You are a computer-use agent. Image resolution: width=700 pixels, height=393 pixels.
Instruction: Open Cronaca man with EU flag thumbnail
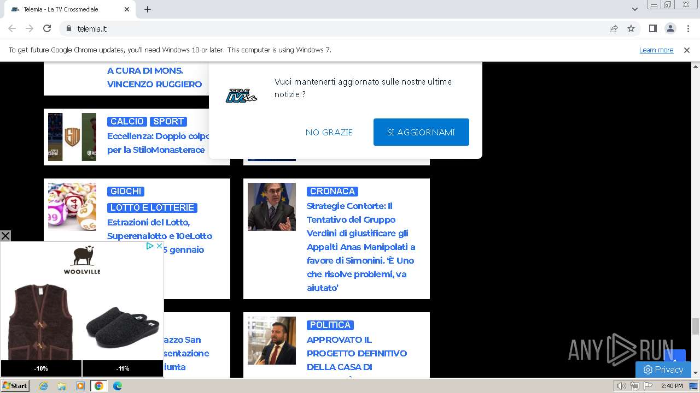[x=272, y=207]
